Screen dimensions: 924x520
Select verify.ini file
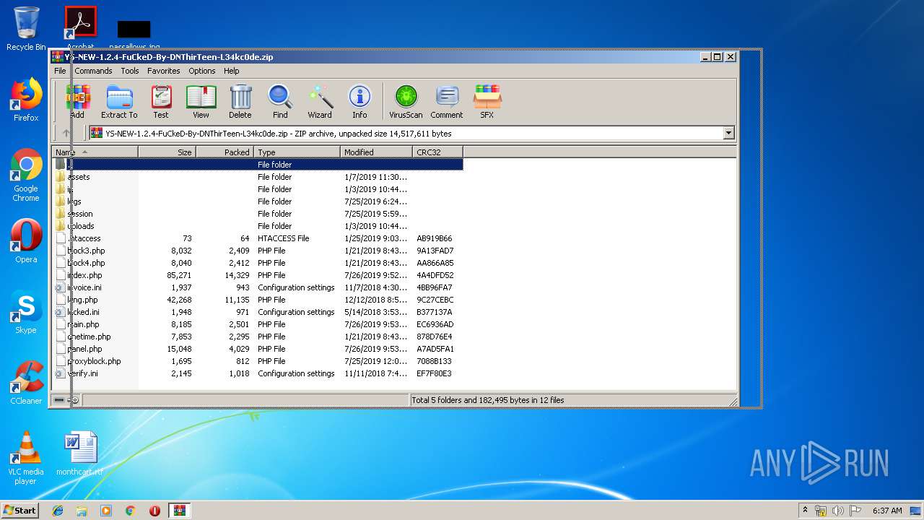click(x=258, y=373)
